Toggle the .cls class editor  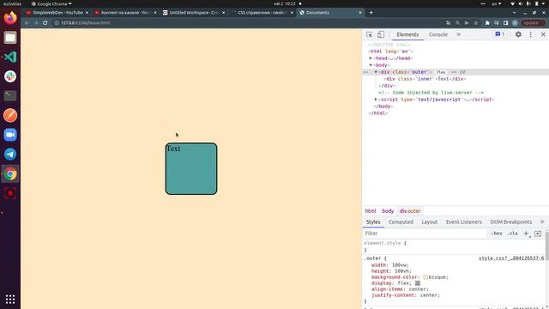click(513, 233)
